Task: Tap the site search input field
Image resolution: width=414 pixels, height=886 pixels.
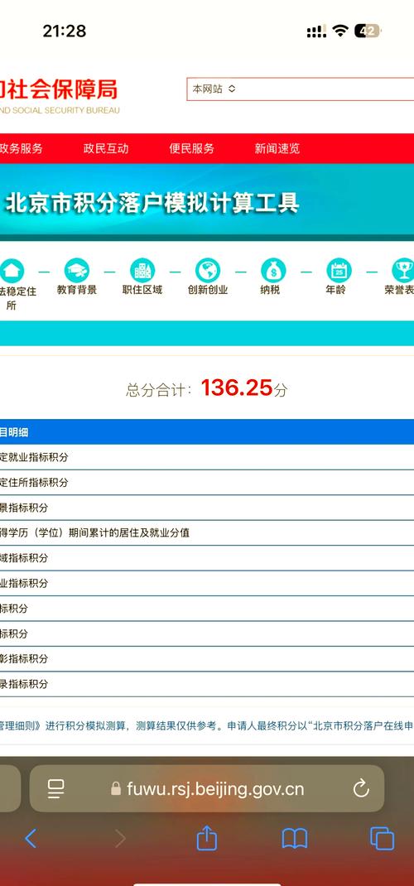Action: click(x=301, y=89)
